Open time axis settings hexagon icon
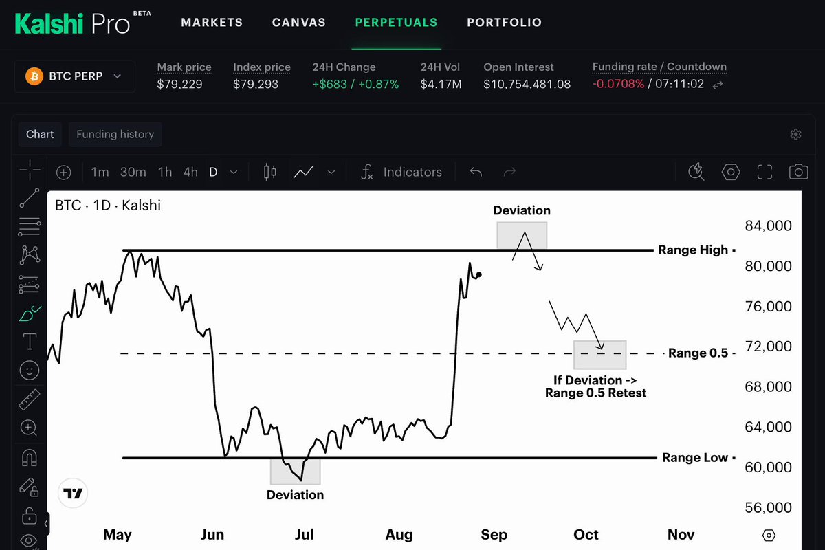Screen dimensions: 825x550 coord(769,535)
